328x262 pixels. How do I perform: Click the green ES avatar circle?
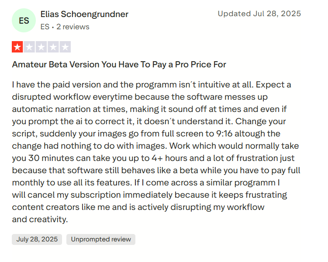point(24,20)
